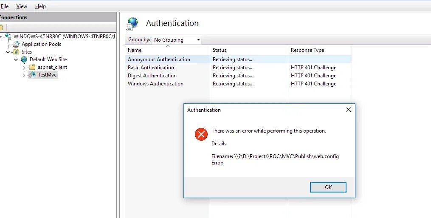
Task: Click the Application Pools gear icon
Action: click(x=17, y=44)
